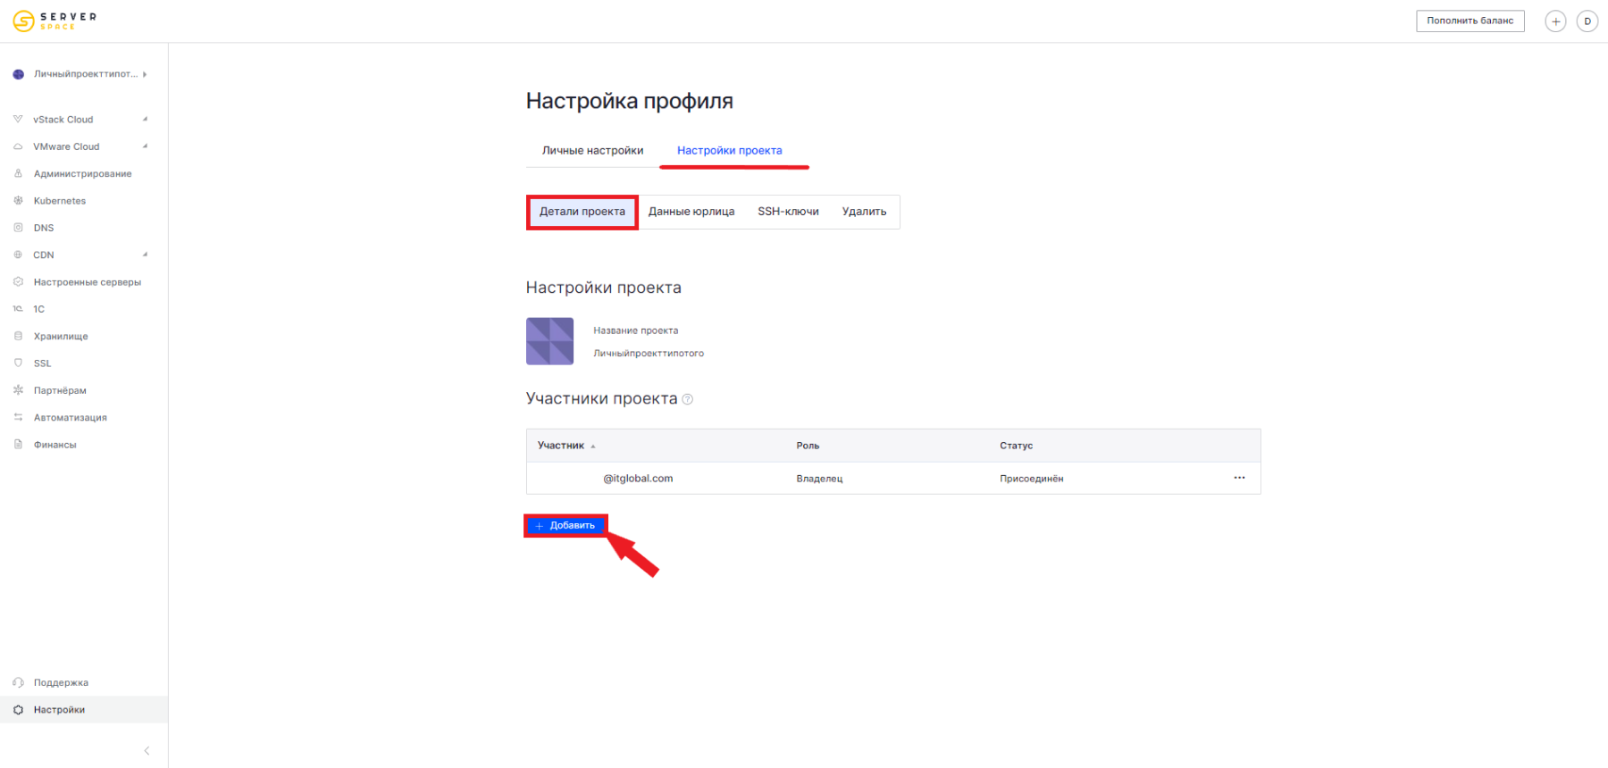Image resolution: width=1608 pixels, height=768 pixels.
Task: Click the Автоматизация sidebar icon
Action: click(x=18, y=417)
